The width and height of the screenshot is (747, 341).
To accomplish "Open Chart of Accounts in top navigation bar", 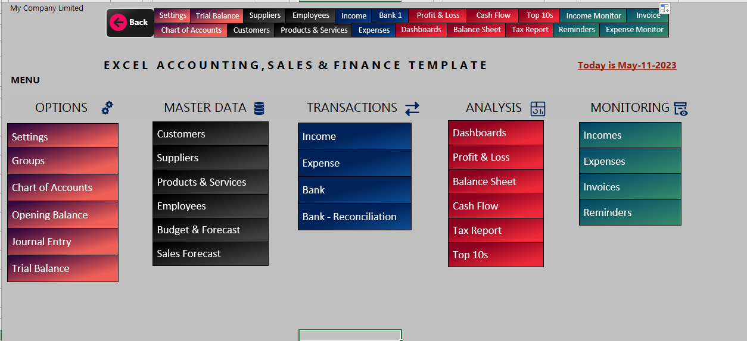I will [x=191, y=30].
